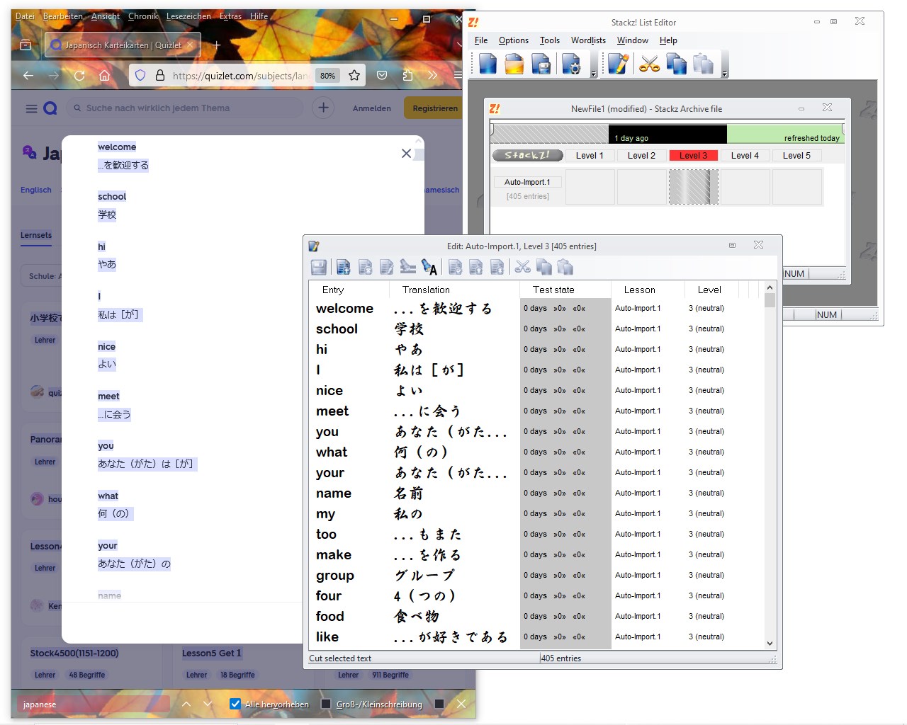Bookmark the page with the star icon

354,75
